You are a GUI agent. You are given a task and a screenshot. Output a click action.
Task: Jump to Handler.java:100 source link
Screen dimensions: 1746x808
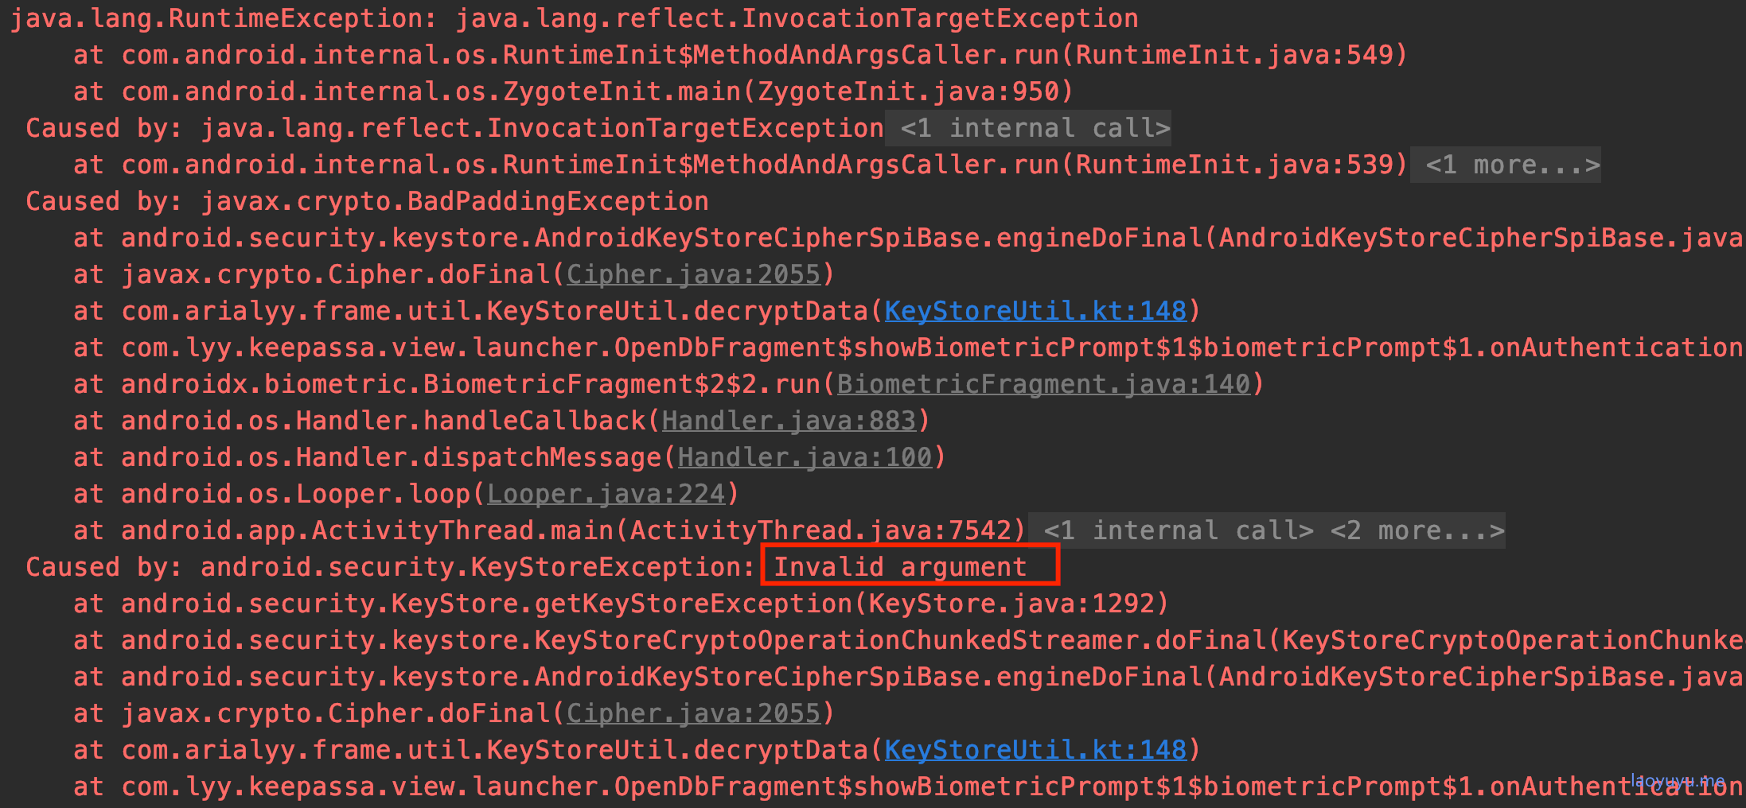[805, 457]
